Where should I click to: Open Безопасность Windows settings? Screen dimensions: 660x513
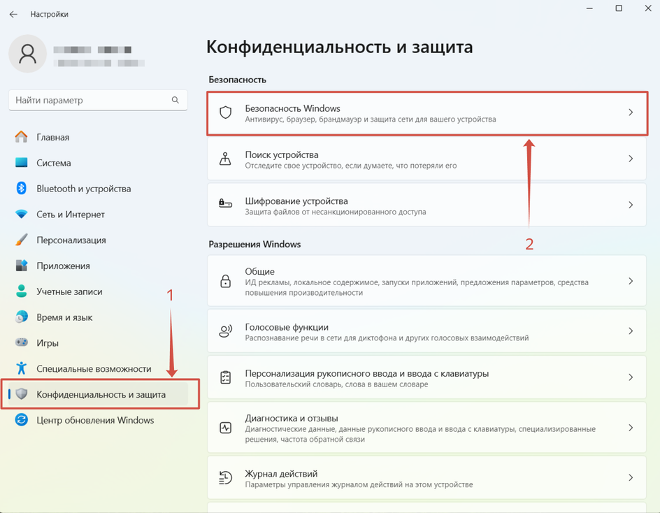(426, 113)
